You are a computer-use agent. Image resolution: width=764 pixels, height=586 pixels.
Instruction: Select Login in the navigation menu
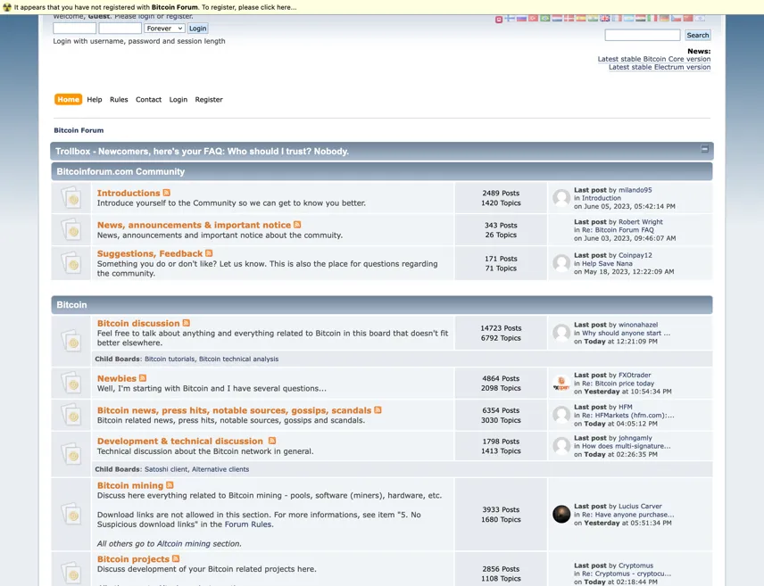click(179, 99)
